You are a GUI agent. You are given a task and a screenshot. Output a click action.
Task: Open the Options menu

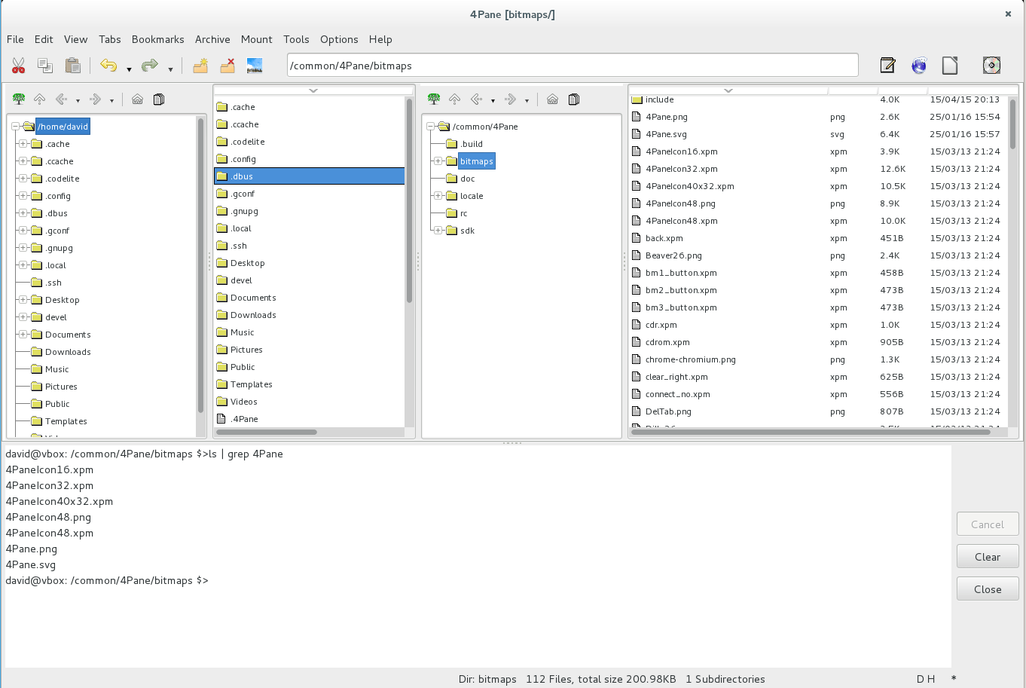(x=339, y=39)
